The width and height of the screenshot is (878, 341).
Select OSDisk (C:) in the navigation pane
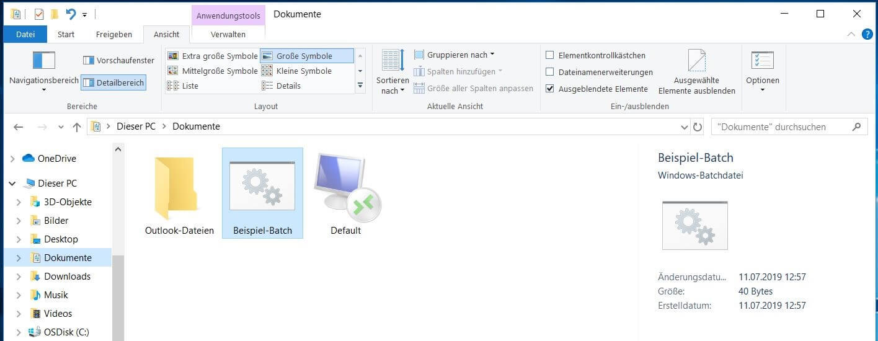(x=66, y=332)
